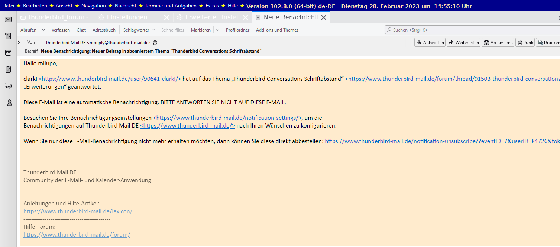Image resolution: width=560 pixels, height=247 pixels.
Task: Open the Mail space in sidebar
Action: (x=8, y=19)
